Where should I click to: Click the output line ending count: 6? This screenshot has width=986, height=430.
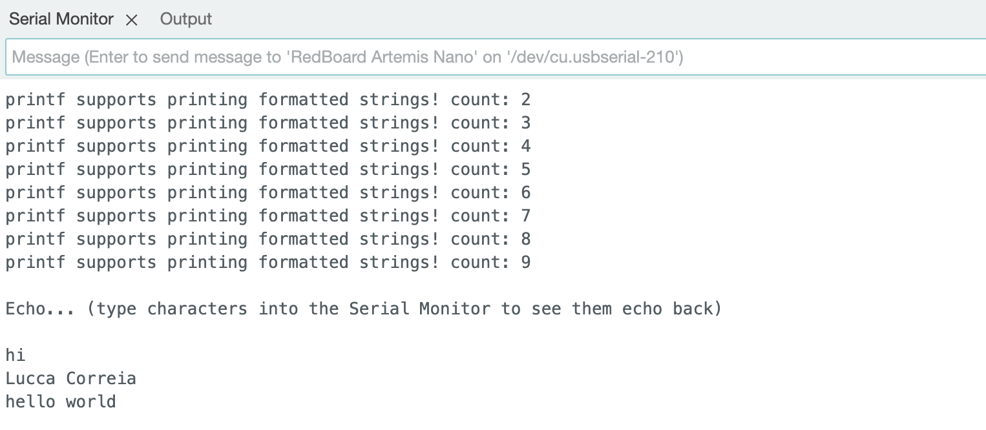click(268, 193)
